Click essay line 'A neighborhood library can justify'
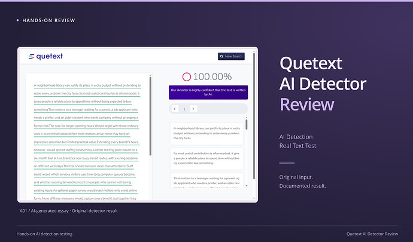Screen dimensions: 413x242 point(87,85)
